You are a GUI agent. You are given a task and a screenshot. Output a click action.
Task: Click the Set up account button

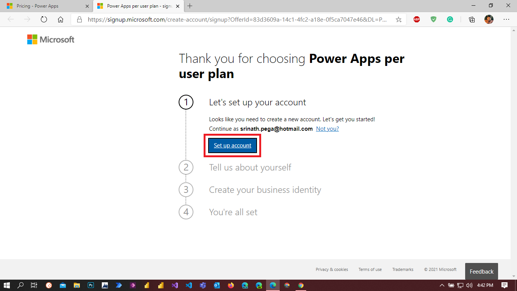[x=232, y=145]
